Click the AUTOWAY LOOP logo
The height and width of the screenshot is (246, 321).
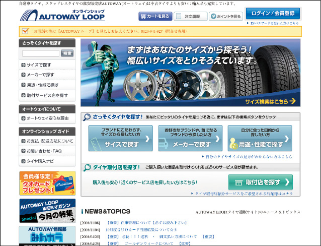pos(62,16)
